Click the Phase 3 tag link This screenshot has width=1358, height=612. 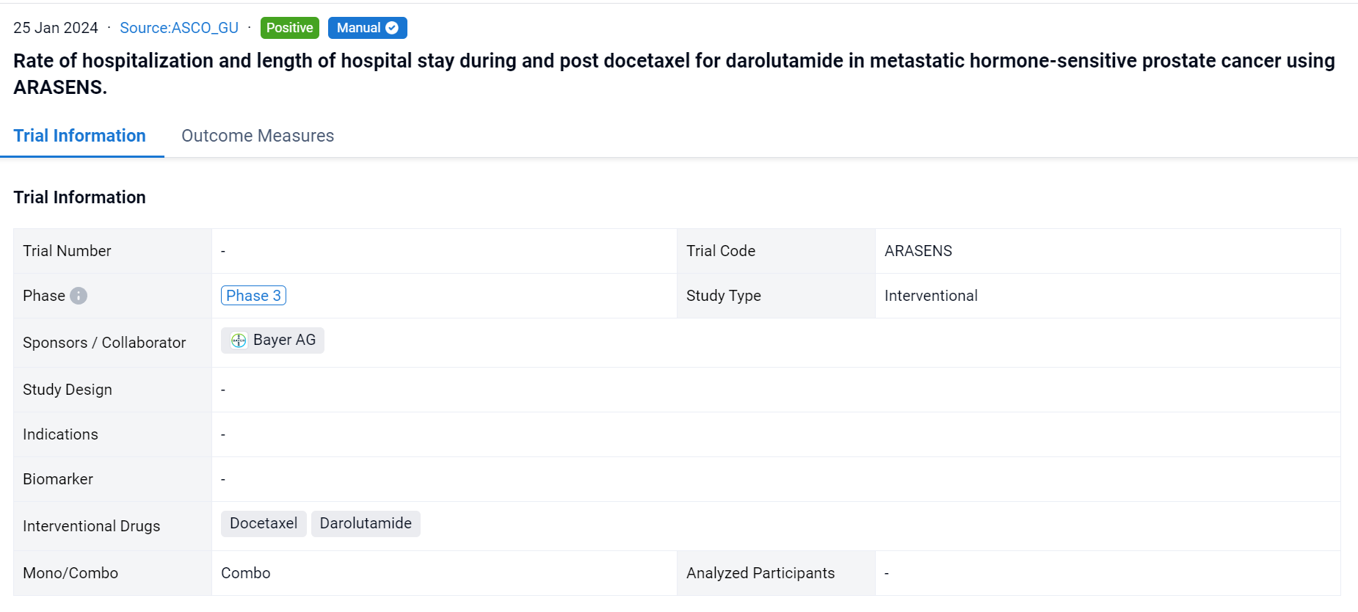pos(253,296)
